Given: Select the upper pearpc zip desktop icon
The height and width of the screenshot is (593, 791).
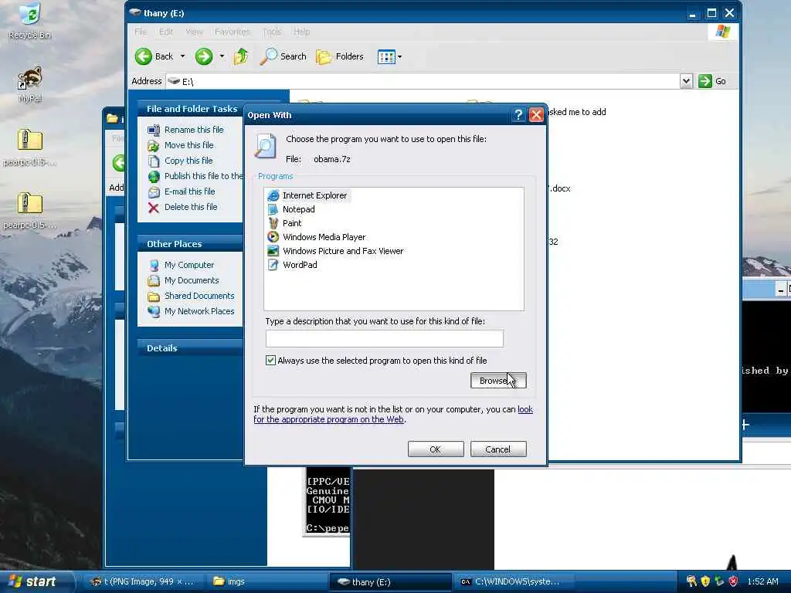Looking at the screenshot, I should point(30,147).
